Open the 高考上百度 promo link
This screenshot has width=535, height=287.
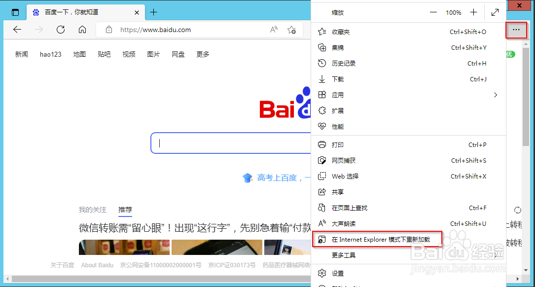276,178
